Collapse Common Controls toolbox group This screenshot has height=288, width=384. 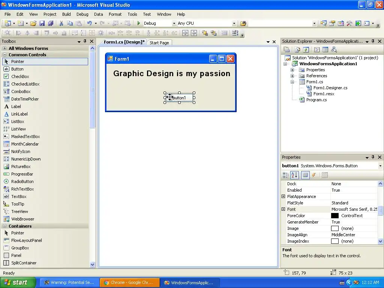pyautogui.click(x=4, y=55)
